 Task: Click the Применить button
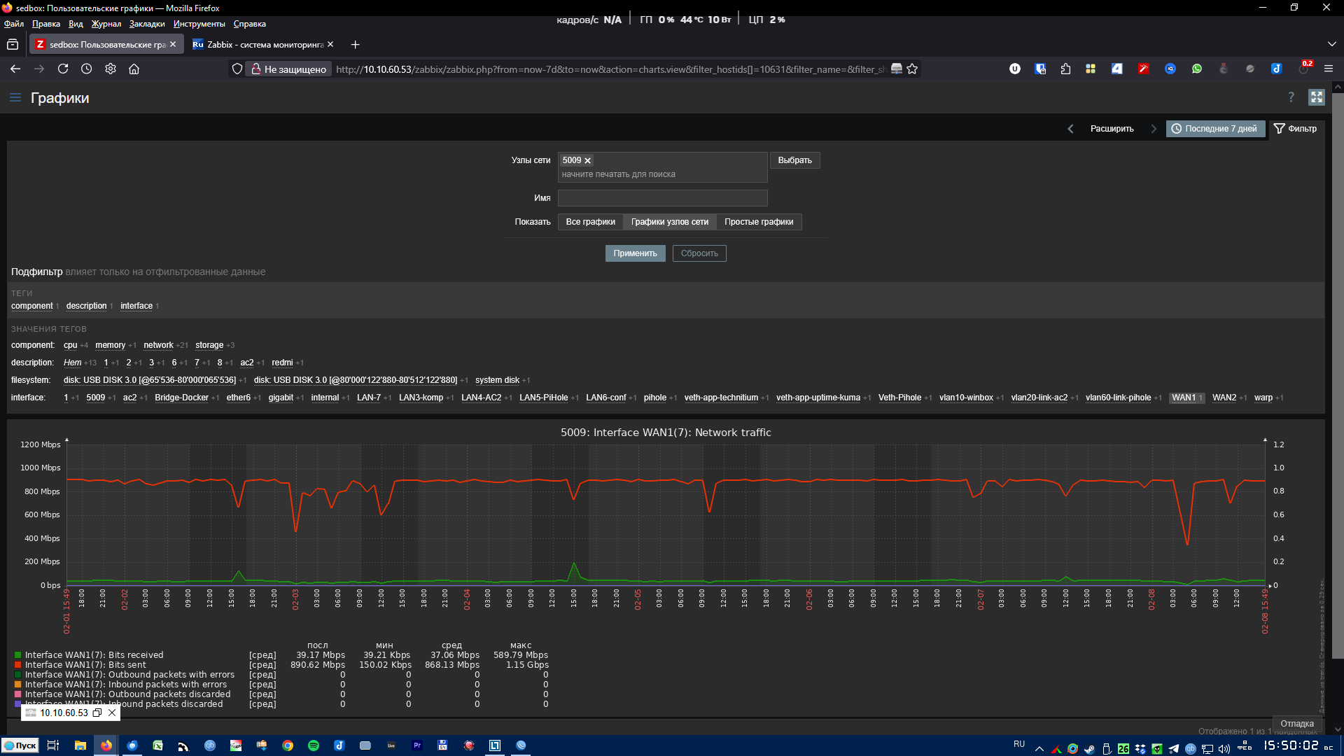(635, 253)
